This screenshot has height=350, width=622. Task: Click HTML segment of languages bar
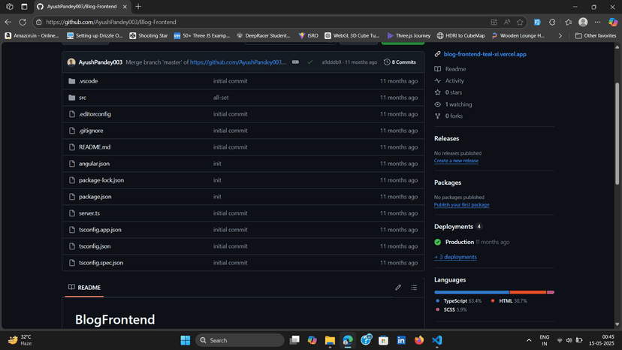click(x=528, y=292)
